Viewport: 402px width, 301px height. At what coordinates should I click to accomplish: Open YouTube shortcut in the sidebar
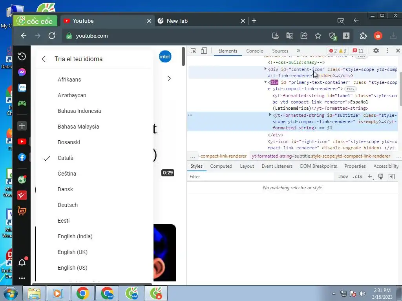click(22, 141)
